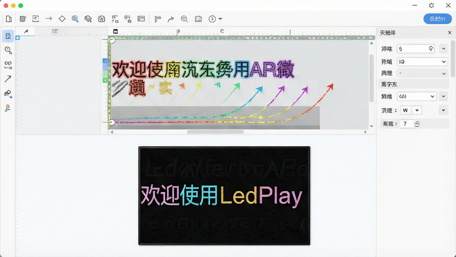Click the flag icon in the toolbar

(x=158, y=19)
